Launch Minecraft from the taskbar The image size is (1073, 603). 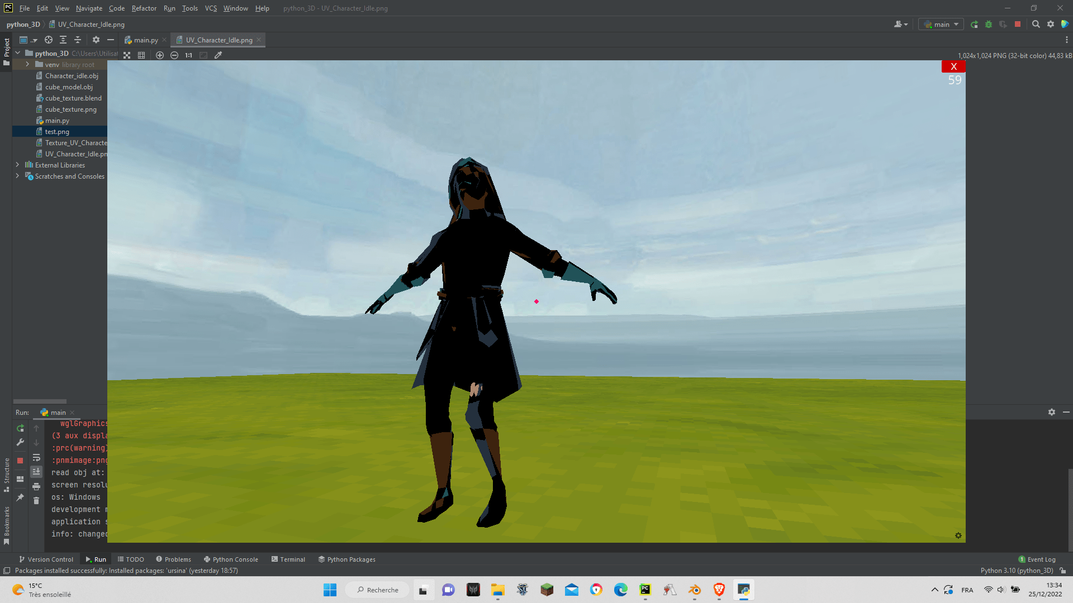coord(547,589)
